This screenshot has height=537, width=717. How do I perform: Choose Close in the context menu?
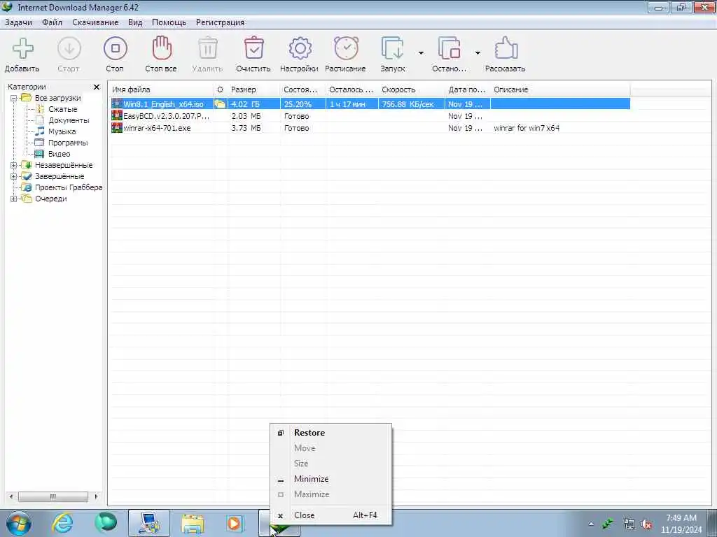pos(331,515)
